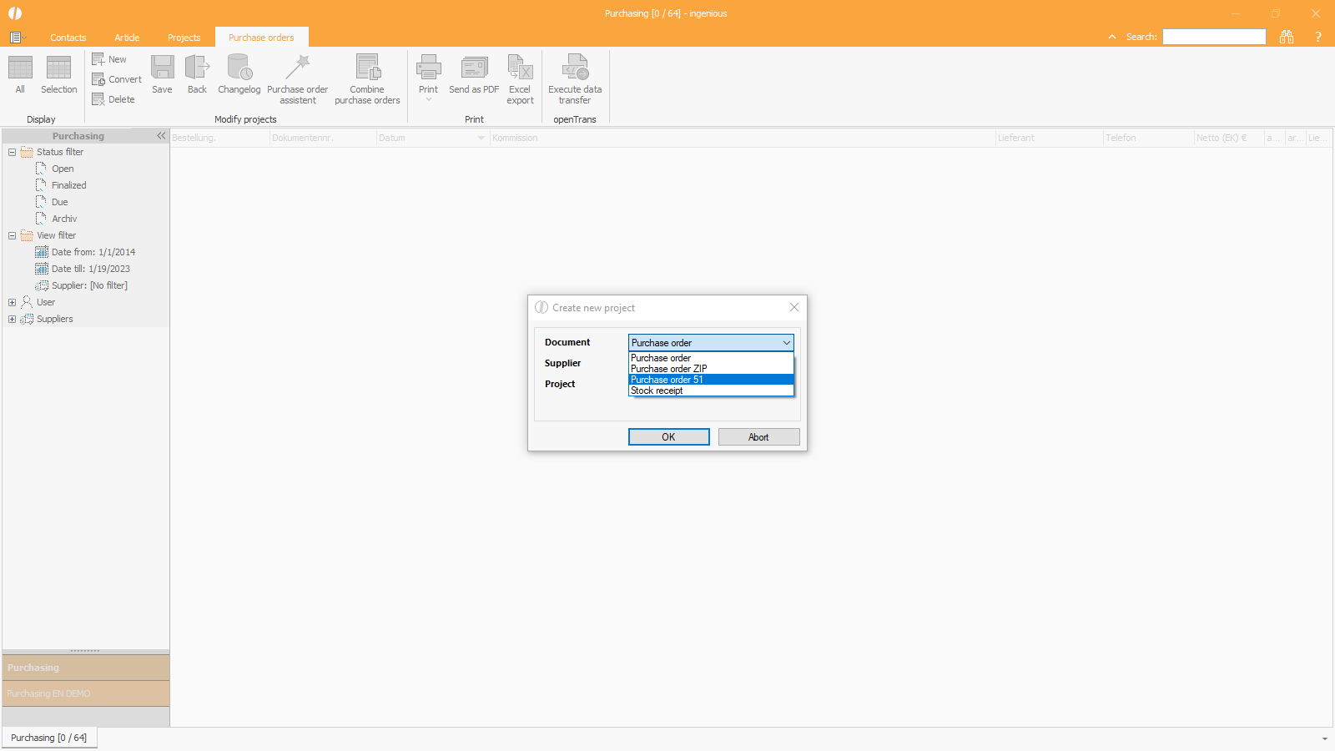Click Execute data transfer icon
The image size is (1335, 751).
click(575, 68)
